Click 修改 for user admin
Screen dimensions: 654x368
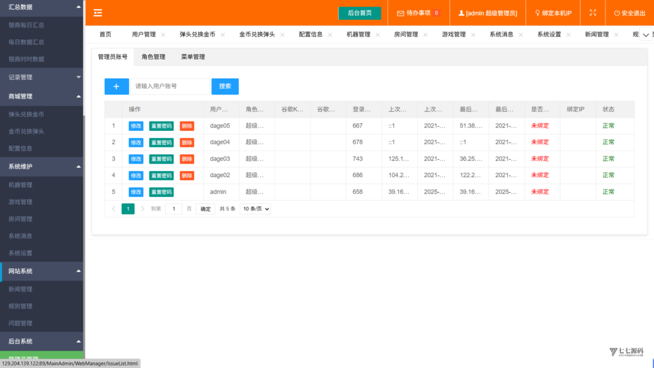tap(136, 192)
